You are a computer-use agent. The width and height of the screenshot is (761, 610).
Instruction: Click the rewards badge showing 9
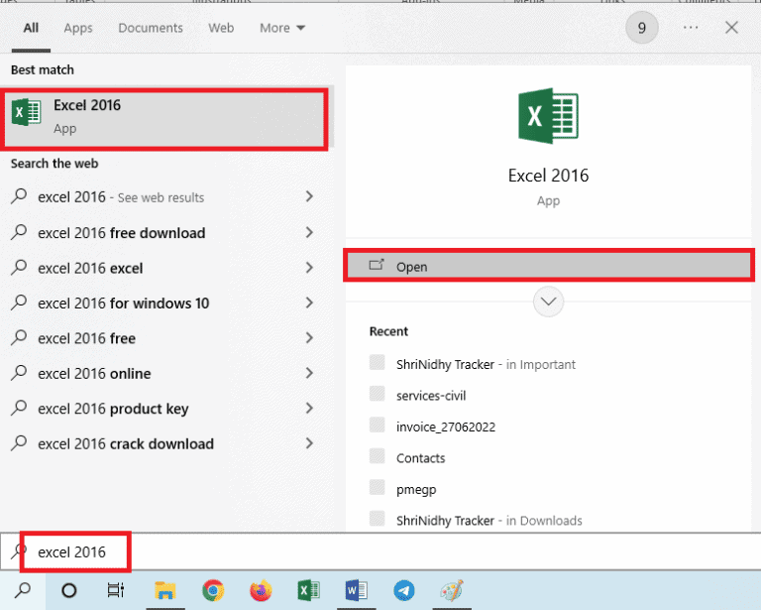(642, 28)
